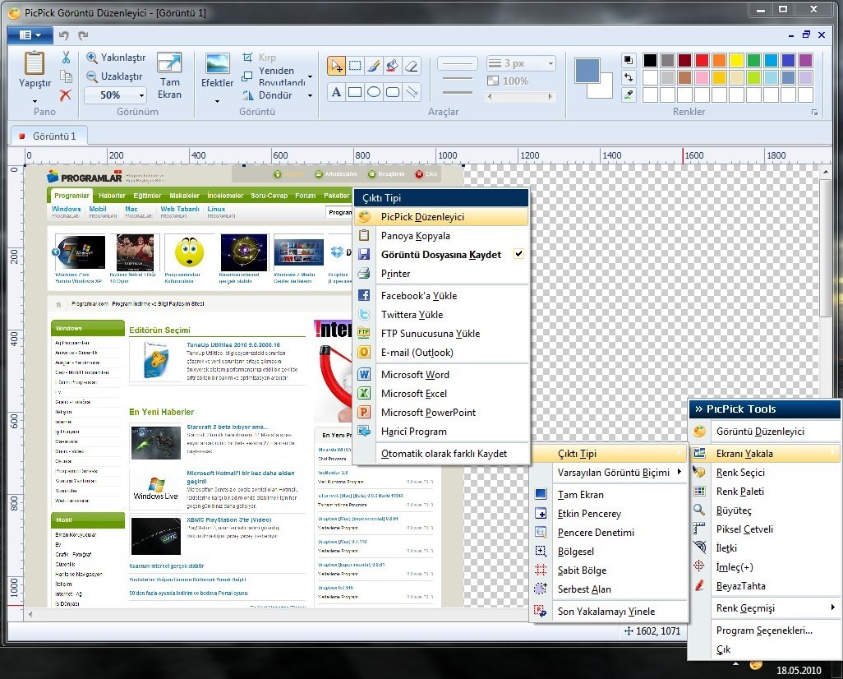
Task: Pick the red palette color swatch
Action: tap(702, 60)
